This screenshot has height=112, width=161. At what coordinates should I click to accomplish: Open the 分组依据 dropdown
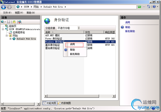tap(79, 28)
